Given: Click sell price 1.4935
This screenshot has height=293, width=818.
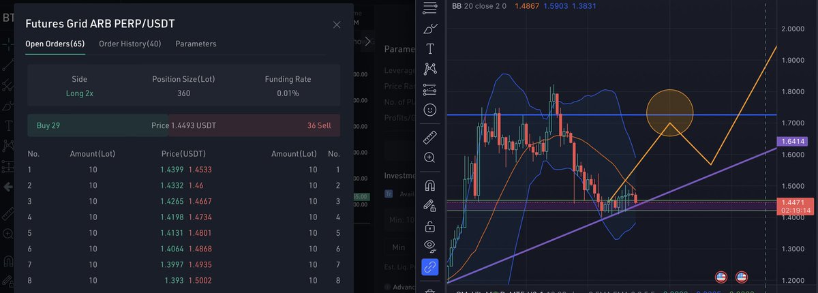Looking at the screenshot, I should point(199,264).
